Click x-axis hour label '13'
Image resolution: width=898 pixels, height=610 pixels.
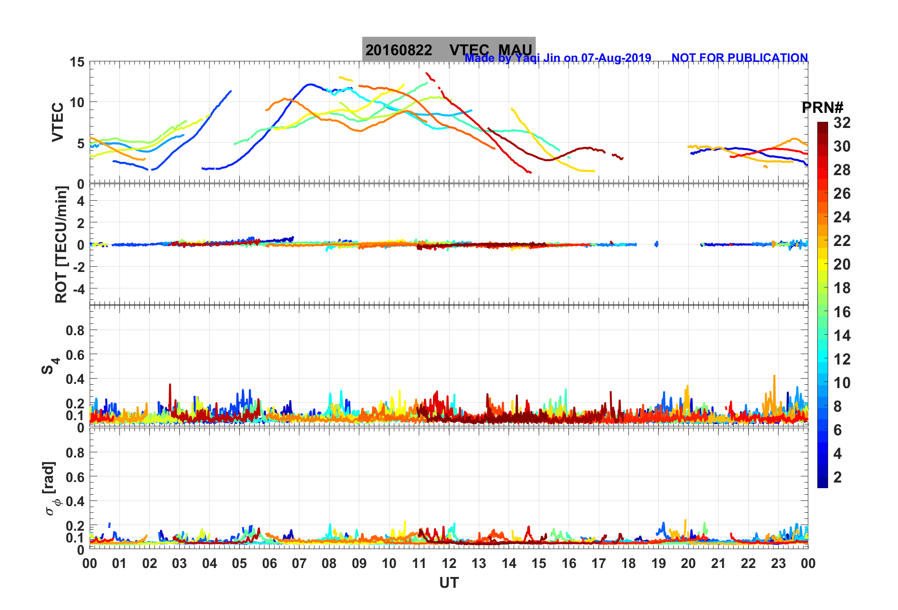[x=479, y=563]
